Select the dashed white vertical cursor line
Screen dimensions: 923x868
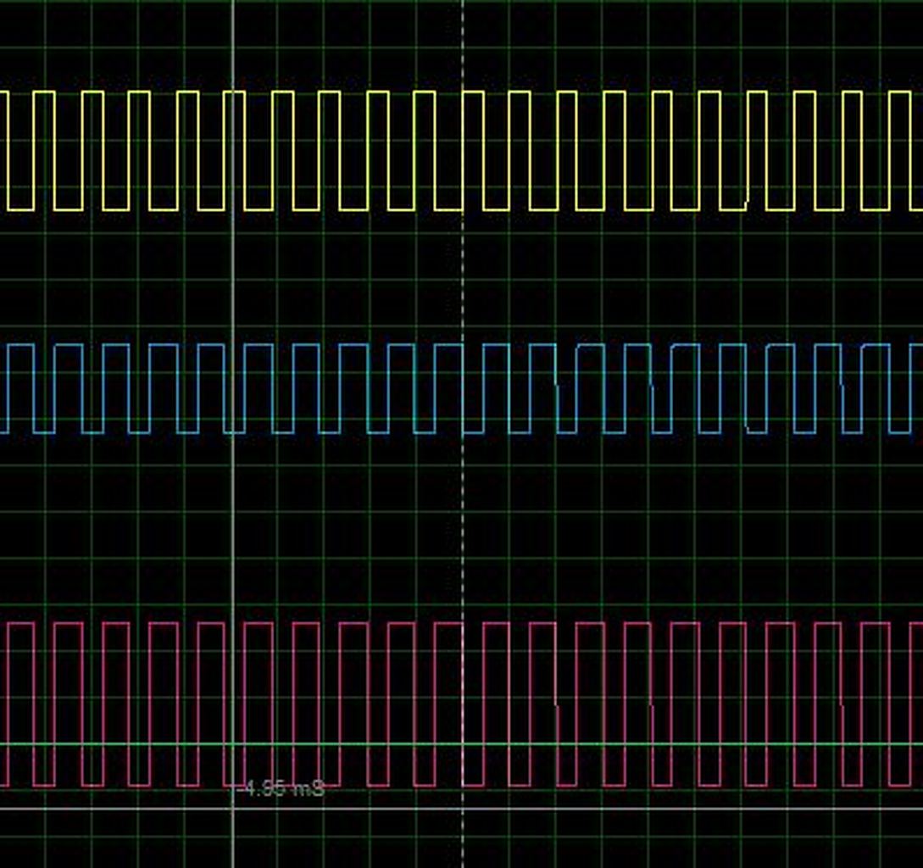[x=463, y=434]
